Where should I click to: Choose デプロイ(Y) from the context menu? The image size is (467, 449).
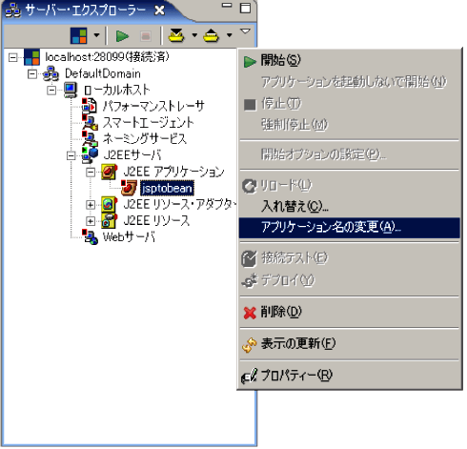pyautogui.click(x=350, y=280)
